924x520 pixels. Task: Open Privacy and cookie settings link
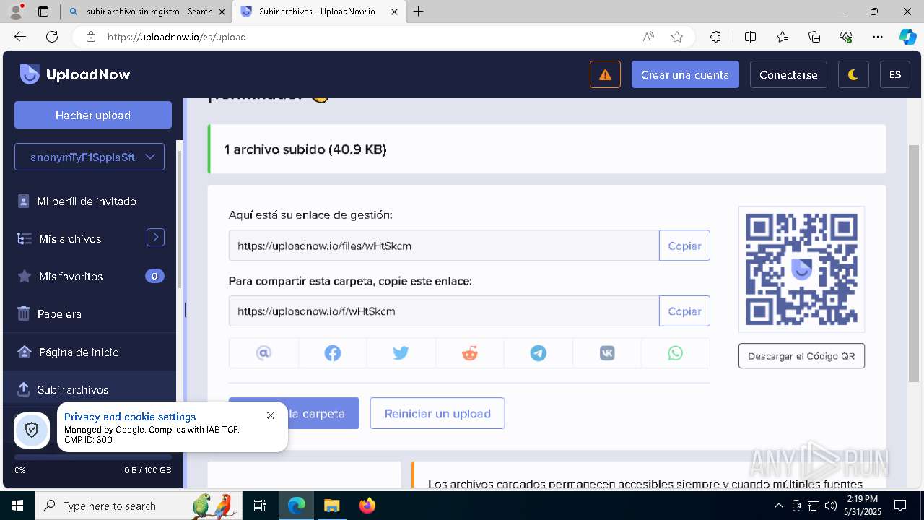130,417
